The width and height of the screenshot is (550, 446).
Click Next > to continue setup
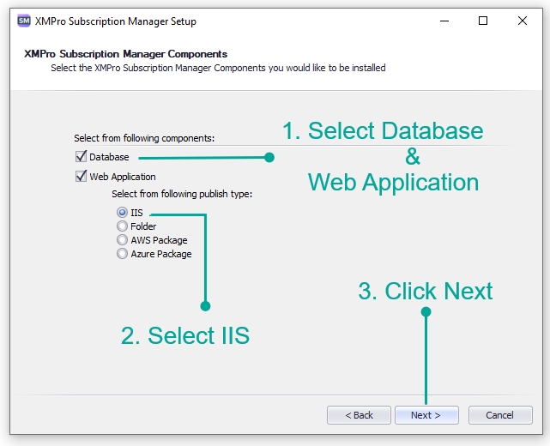(426, 415)
